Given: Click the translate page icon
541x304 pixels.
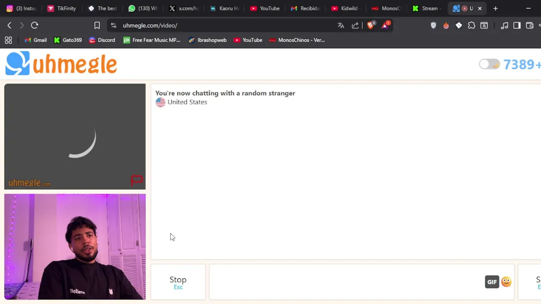Looking at the screenshot, I should click(x=341, y=25).
